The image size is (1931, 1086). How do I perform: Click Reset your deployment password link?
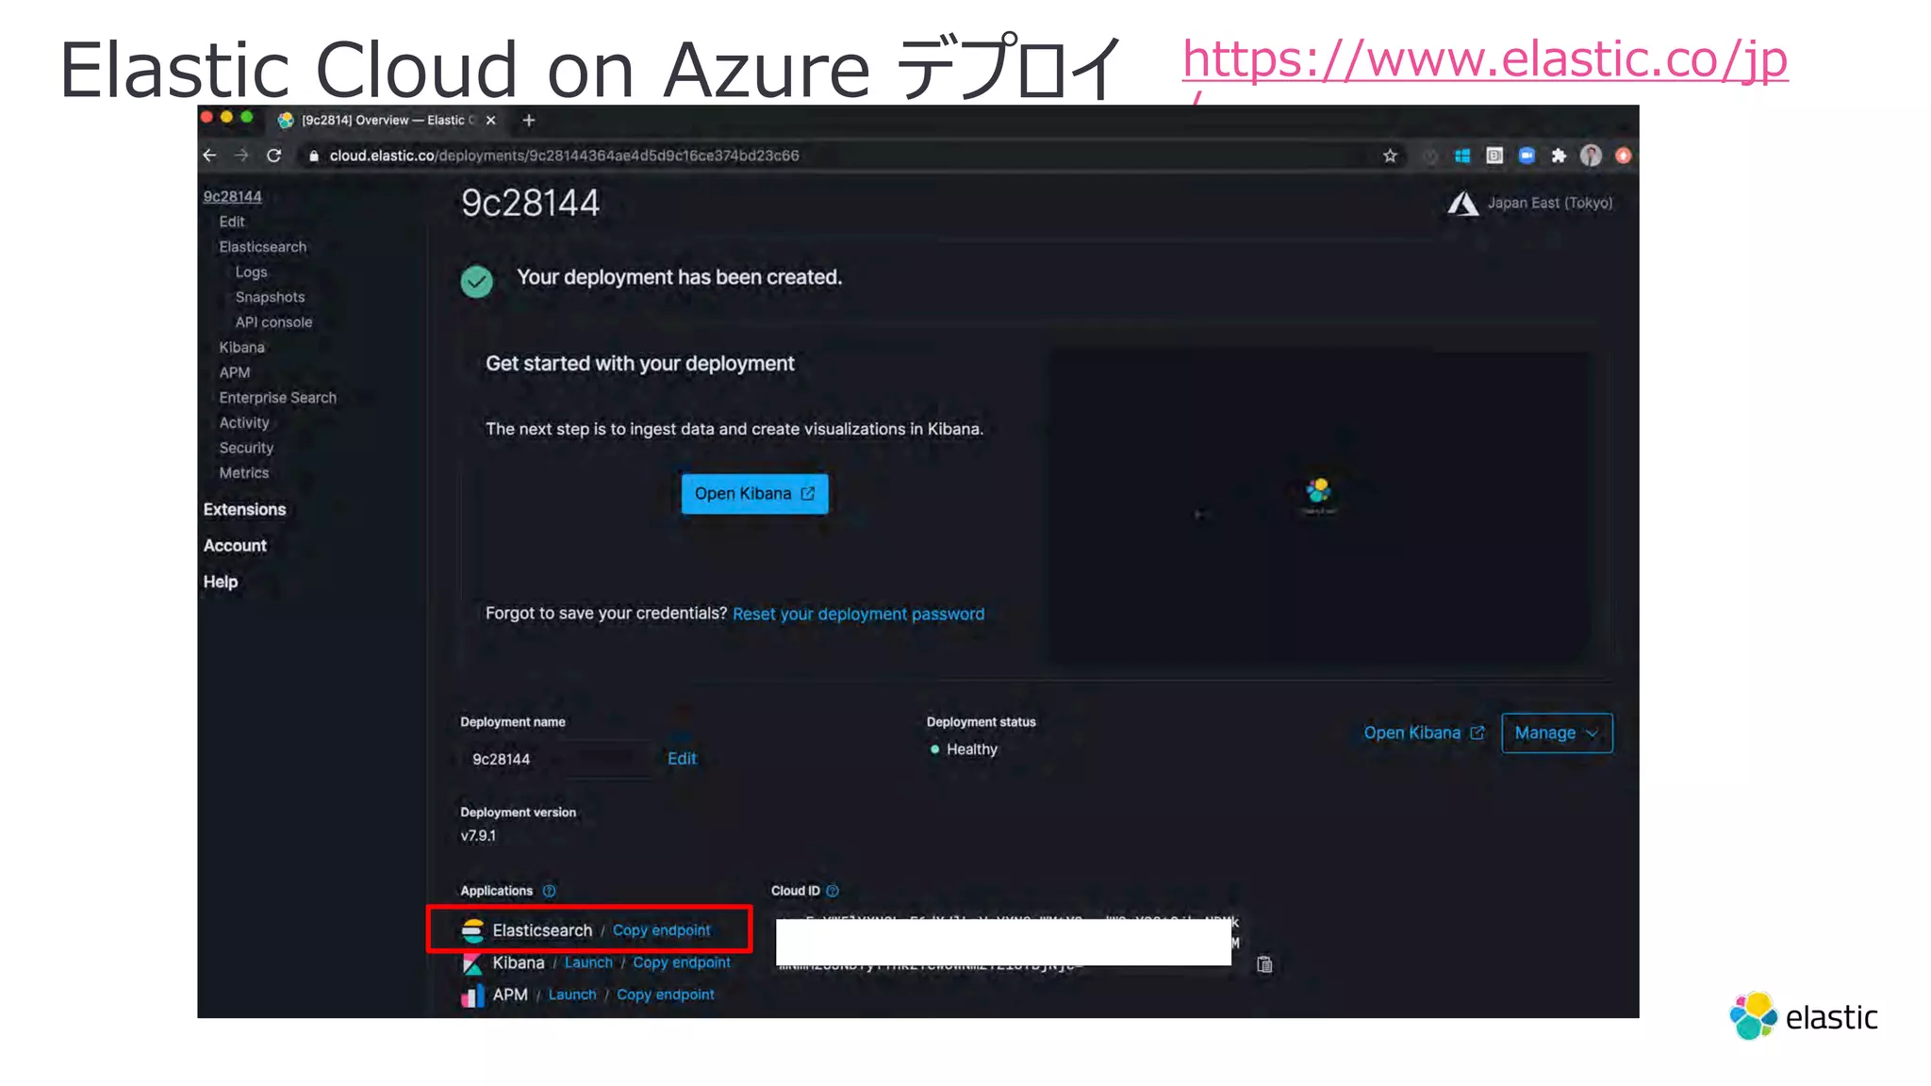[x=858, y=615]
